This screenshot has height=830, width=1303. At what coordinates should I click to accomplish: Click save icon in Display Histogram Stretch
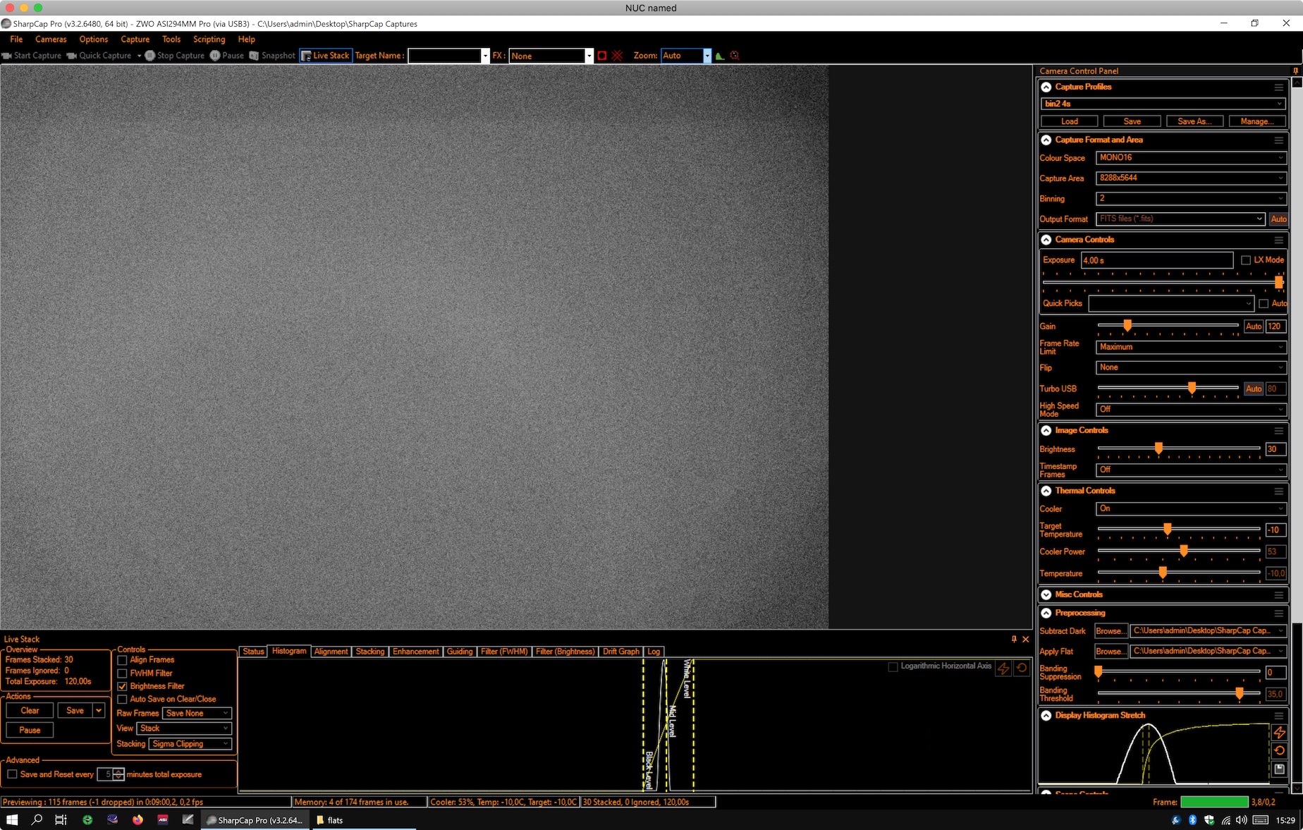pos(1280,769)
